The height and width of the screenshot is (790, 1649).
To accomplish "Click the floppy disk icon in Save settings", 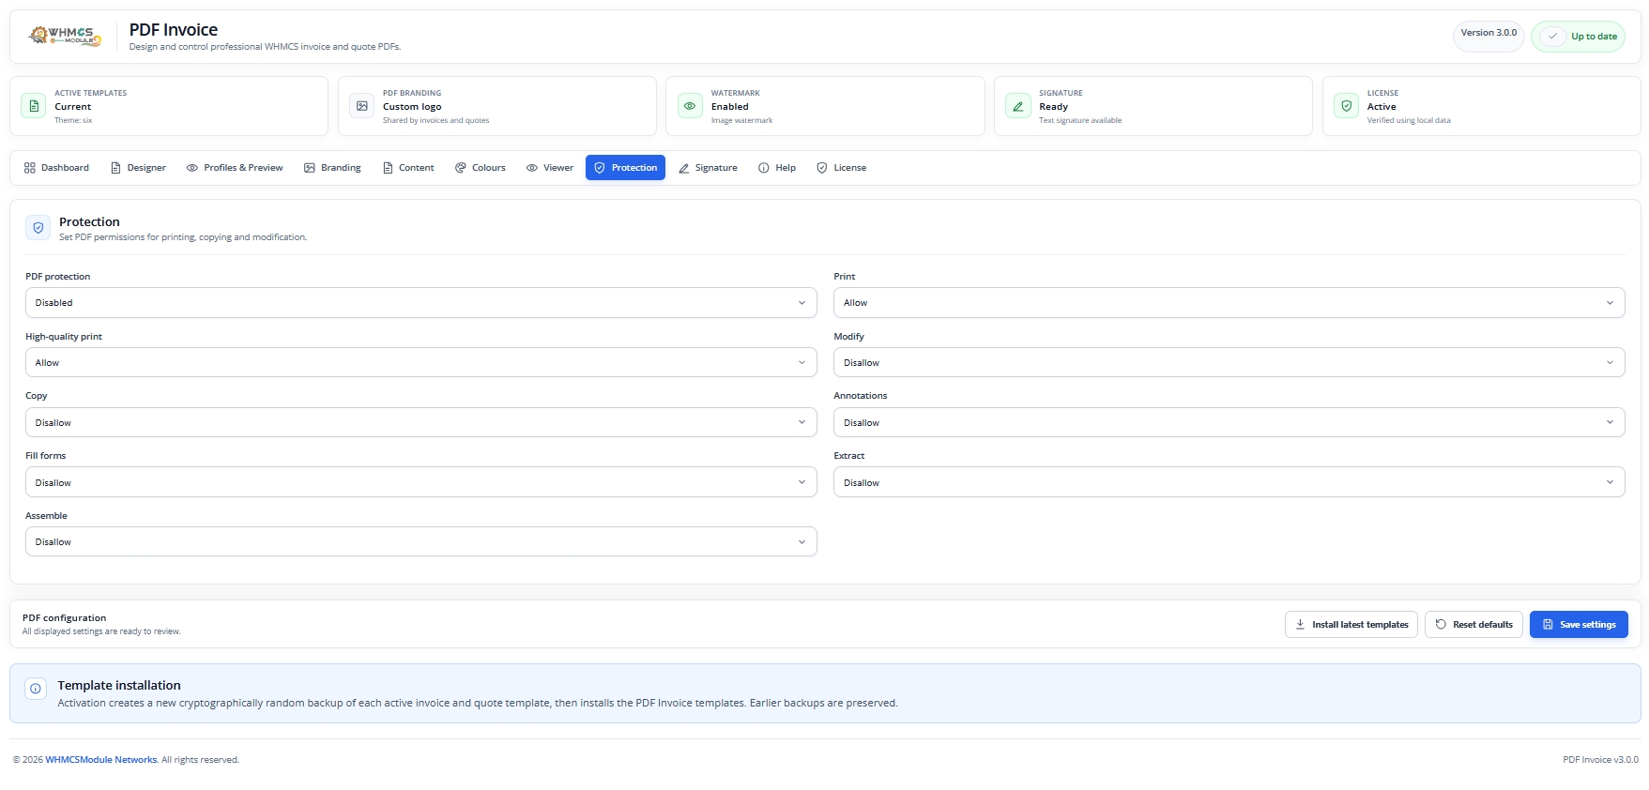I will point(1548,624).
